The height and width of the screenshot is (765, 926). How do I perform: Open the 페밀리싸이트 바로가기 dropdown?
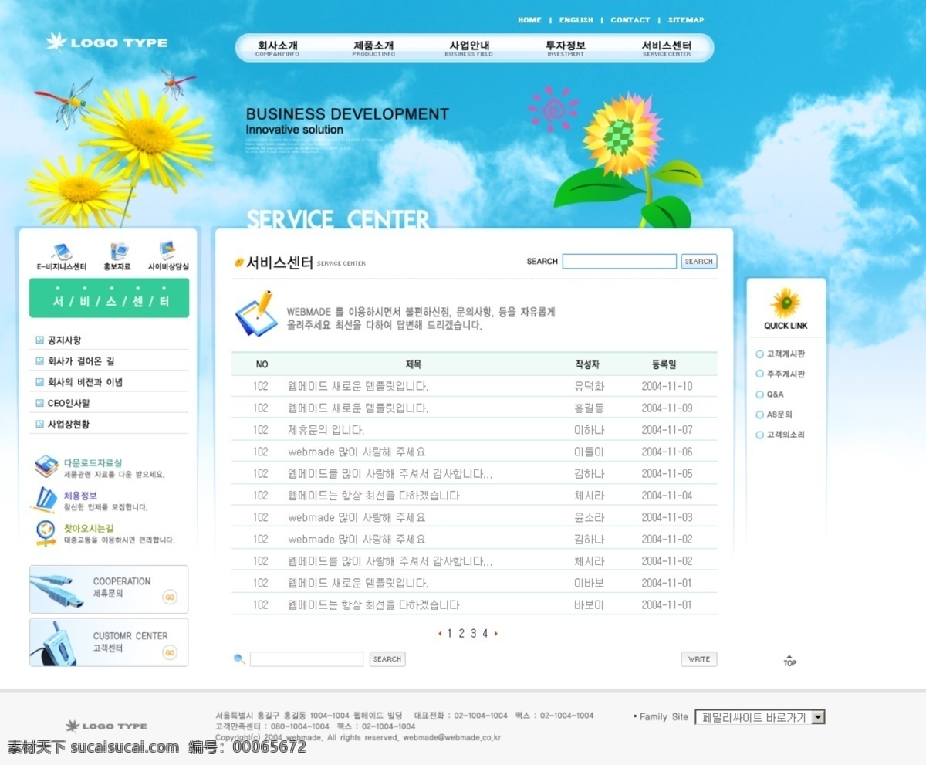coord(760,717)
